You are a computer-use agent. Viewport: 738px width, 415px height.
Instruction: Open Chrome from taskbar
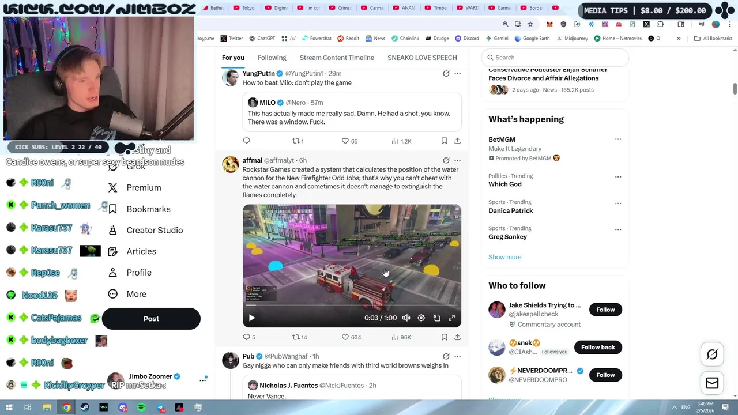coord(66,408)
